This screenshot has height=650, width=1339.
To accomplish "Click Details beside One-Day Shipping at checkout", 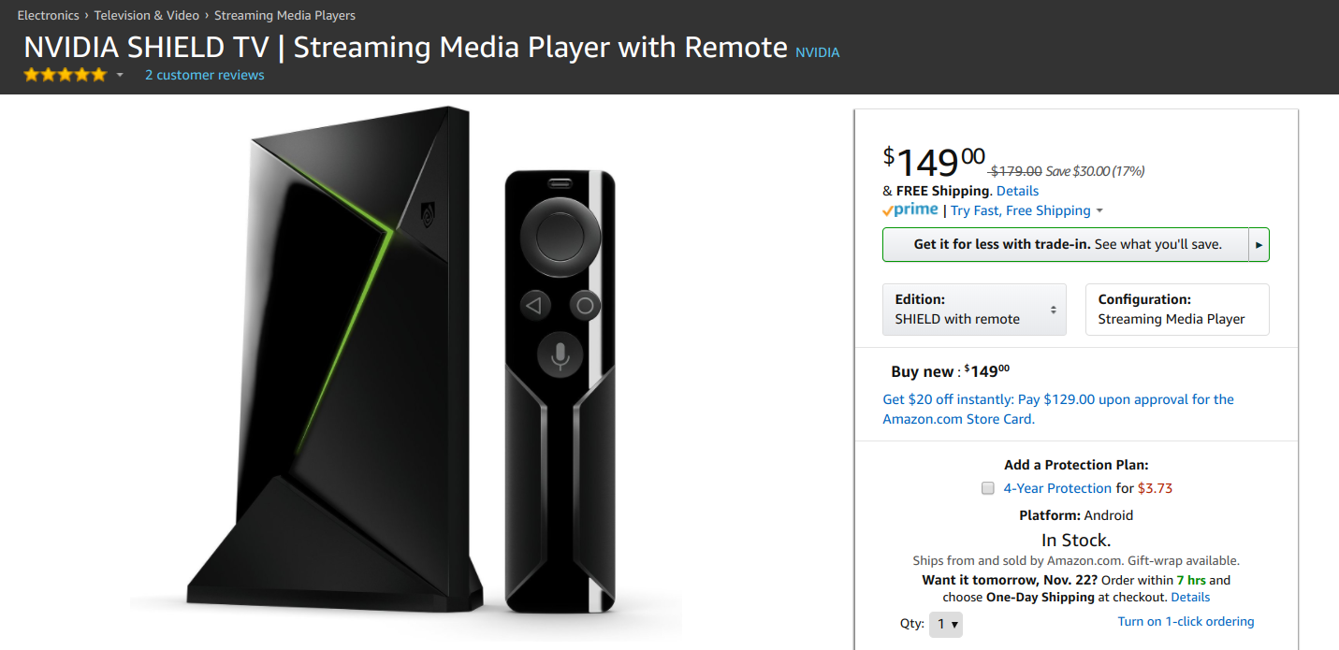I will point(1189,597).
